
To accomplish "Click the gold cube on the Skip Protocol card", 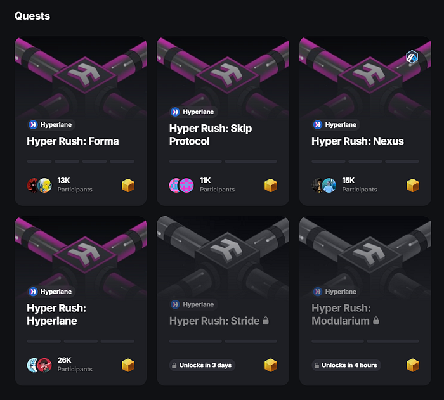I will pyautogui.click(x=271, y=186).
